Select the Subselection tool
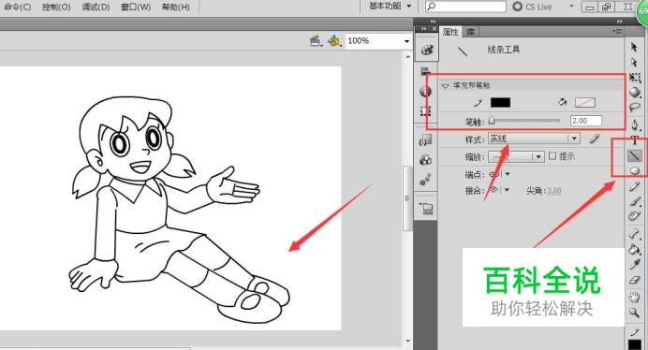648x350 pixels. 634,63
